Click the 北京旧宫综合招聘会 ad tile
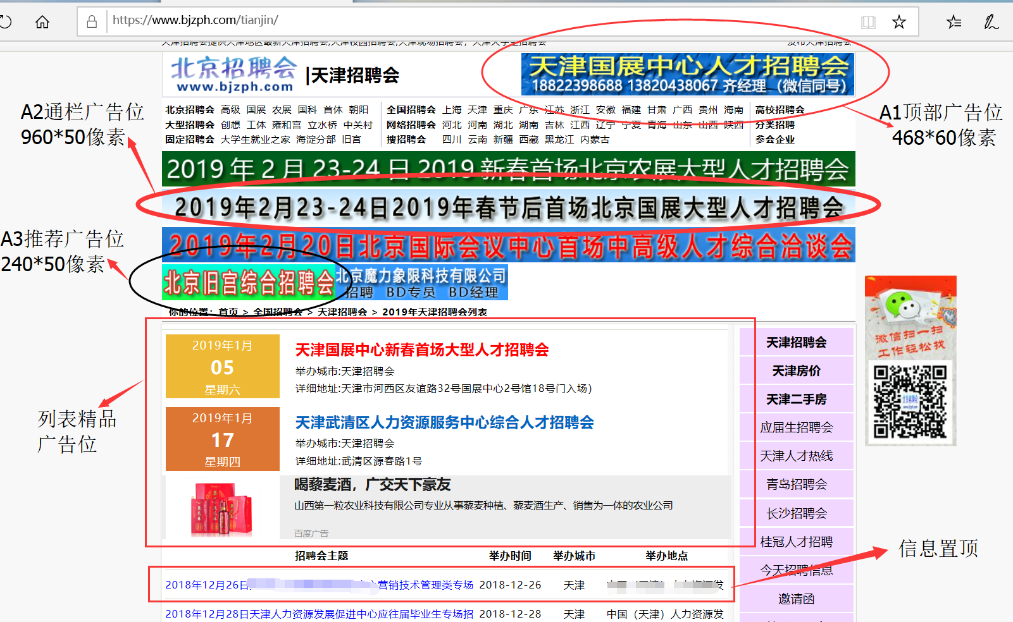The image size is (1013, 622). tap(248, 282)
